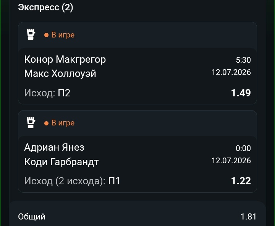This screenshot has width=275, height=226.
Task: Click the Общий total odds 1.81
Action: tap(248, 216)
